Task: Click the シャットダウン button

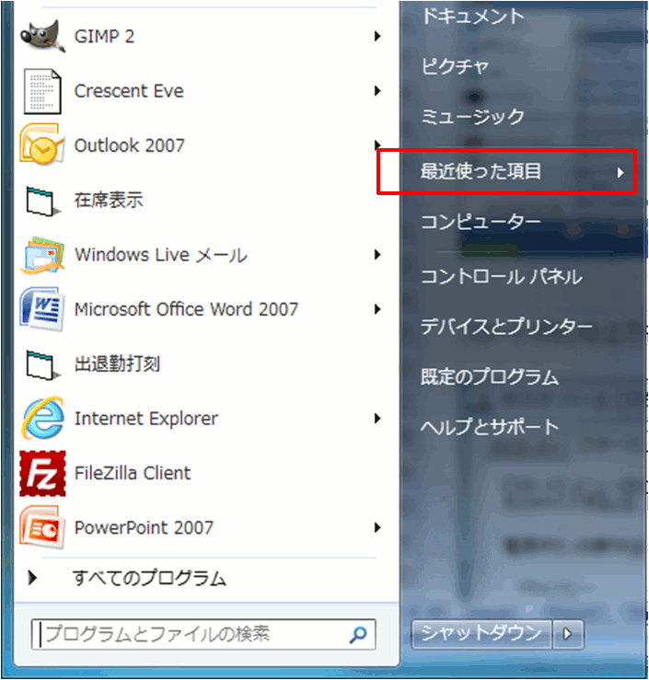Action: click(481, 633)
